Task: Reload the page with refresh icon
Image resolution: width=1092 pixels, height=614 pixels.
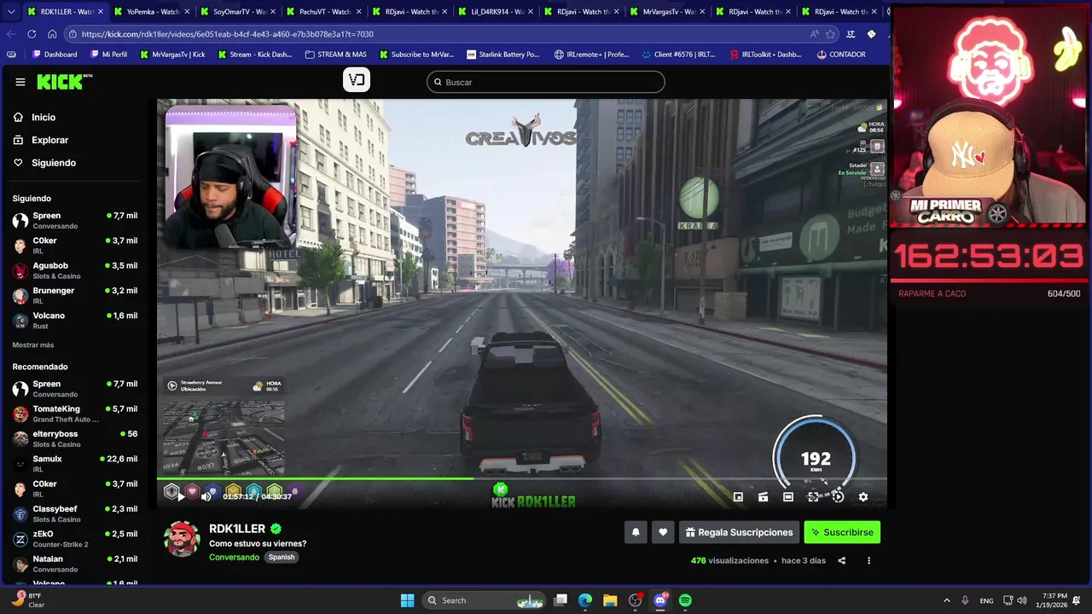Action: (32, 34)
